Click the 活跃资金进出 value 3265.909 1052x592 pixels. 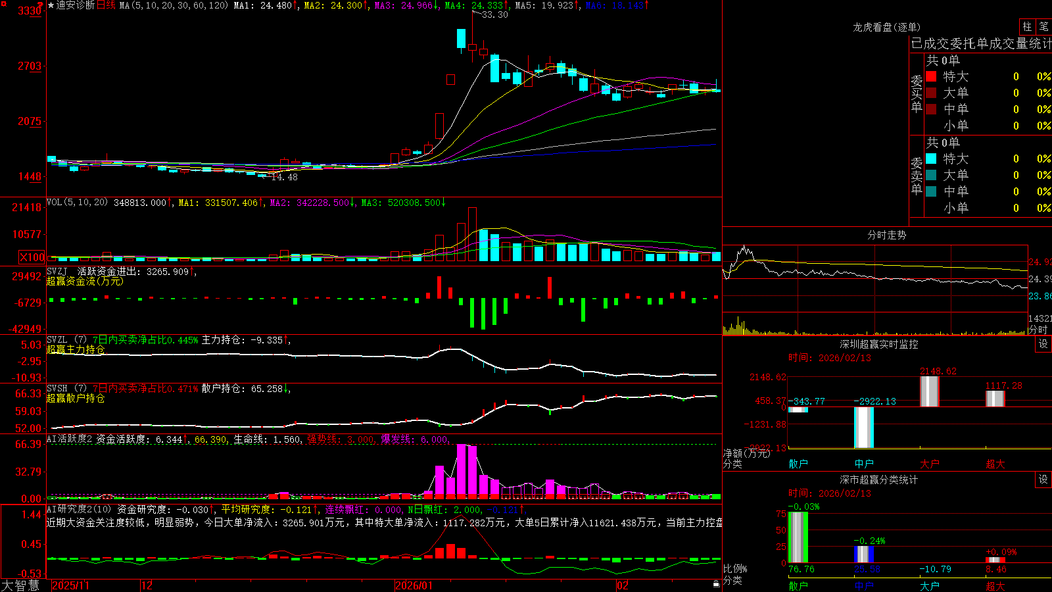(168, 271)
